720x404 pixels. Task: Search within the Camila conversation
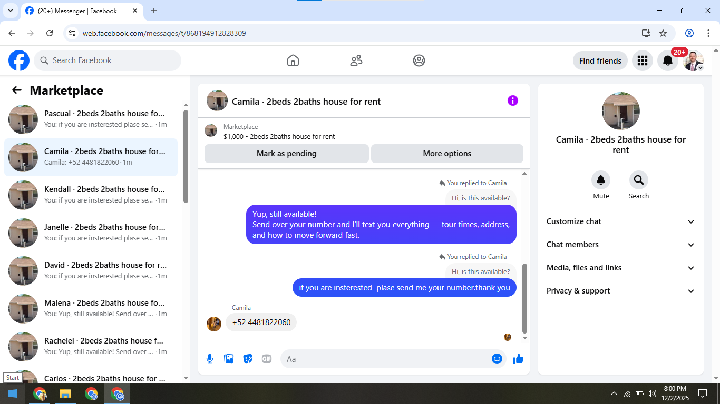point(639,180)
